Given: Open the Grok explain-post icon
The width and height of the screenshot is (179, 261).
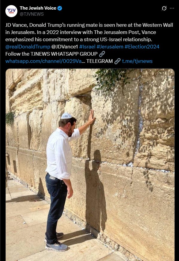Looking at the screenshot, I should click(164, 8).
